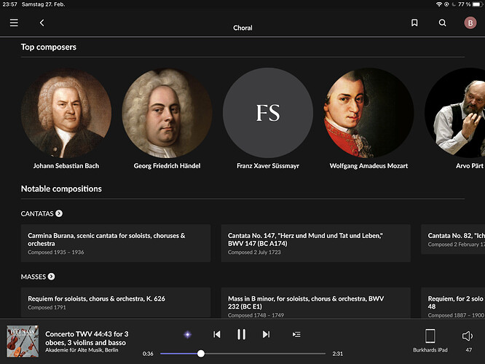Open Cantata No. 82 composition card
The image size is (485, 364).
click(x=453, y=240)
